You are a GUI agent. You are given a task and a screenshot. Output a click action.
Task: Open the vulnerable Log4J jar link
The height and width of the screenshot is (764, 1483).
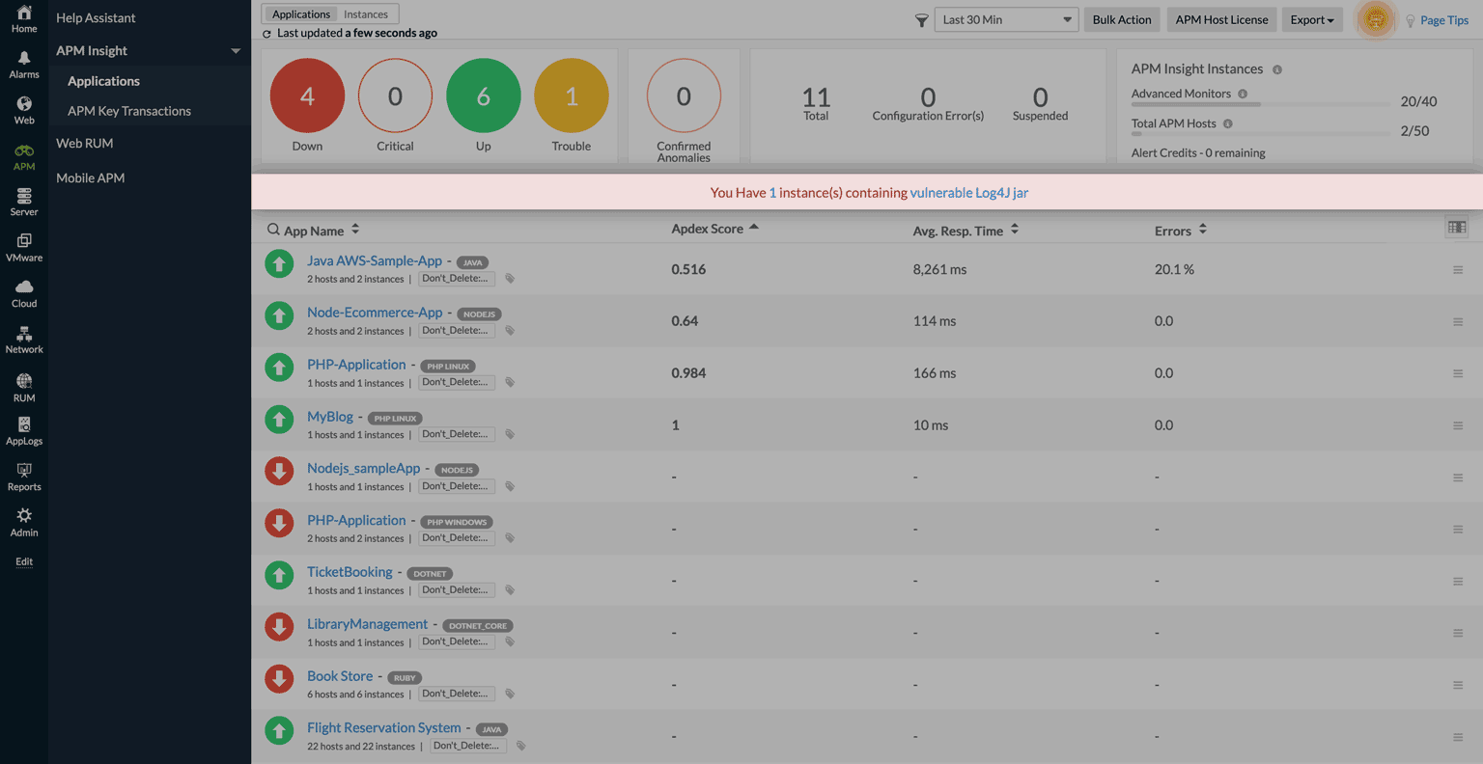(969, 193)
